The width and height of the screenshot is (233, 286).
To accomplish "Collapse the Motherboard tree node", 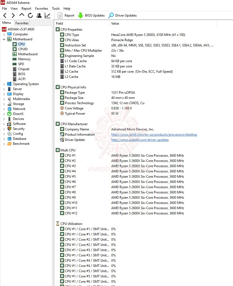I will pos(4,39).
